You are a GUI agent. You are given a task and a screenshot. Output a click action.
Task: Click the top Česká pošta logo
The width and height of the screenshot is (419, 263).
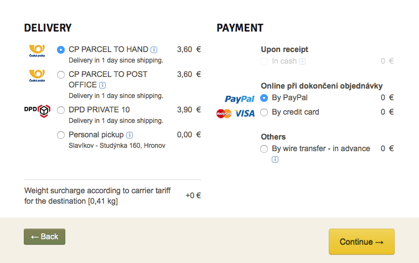click(37, 50)
